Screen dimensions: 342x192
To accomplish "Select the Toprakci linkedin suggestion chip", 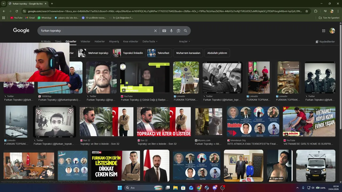I will pyautogui.click(x=129, y=53).
